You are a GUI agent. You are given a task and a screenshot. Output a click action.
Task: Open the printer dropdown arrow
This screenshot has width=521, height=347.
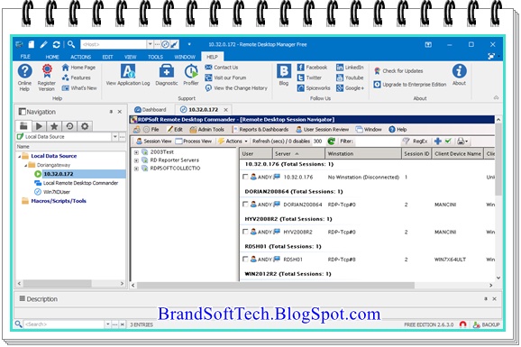467,142
